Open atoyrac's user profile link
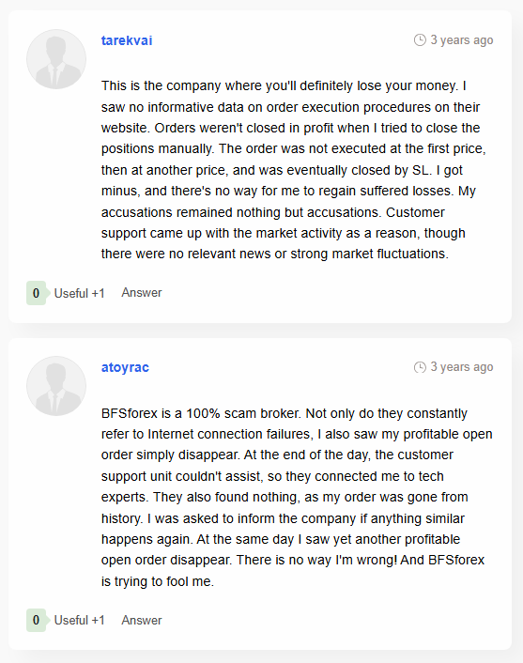 pos(125,367)
